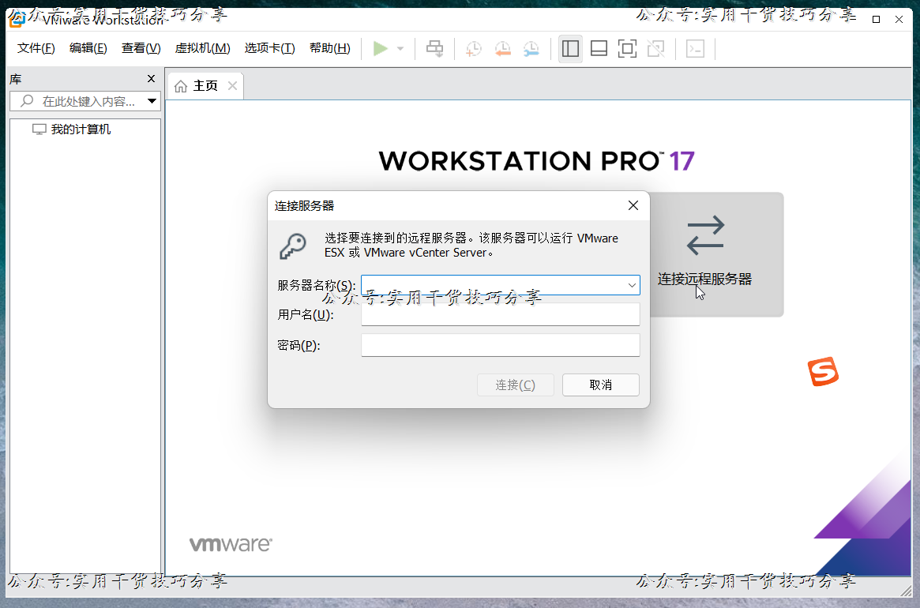
Task: Open the server name dropdown arrow
Action: [632, 285]
